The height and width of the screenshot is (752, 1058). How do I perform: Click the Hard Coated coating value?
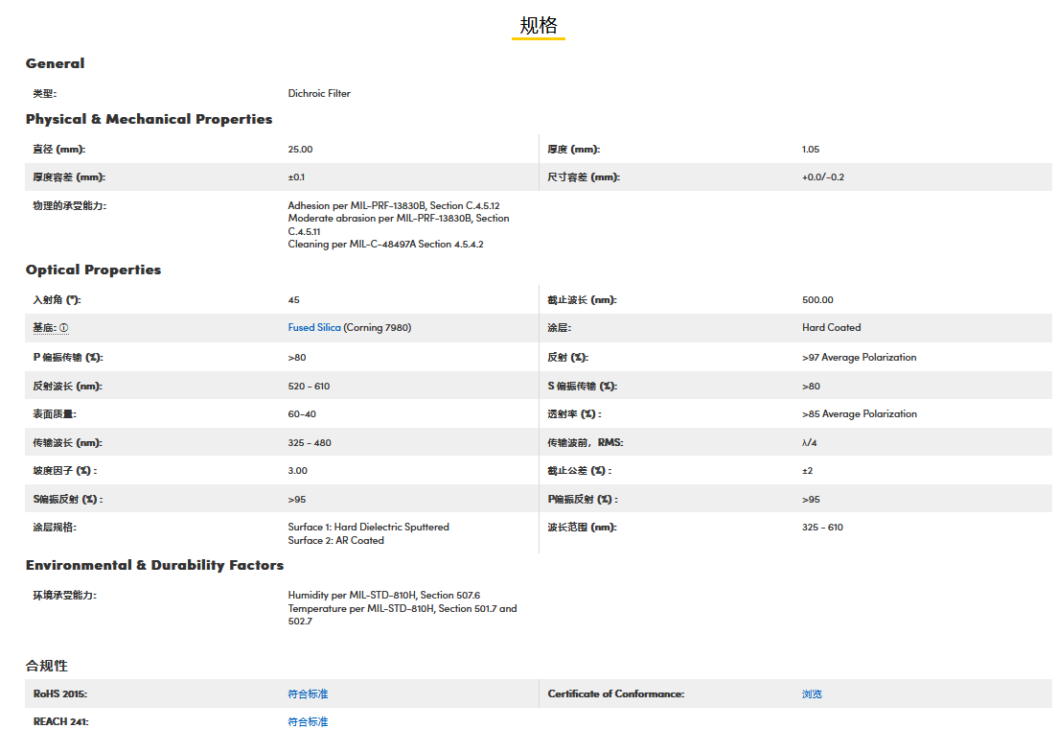[x=831, y=328]
